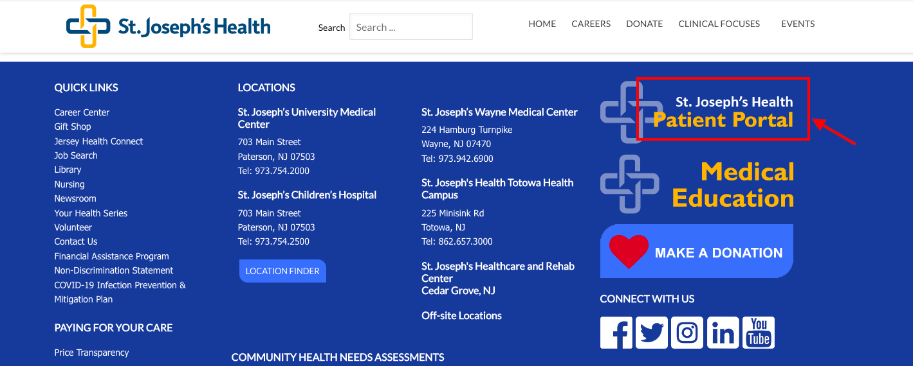Open the Volunteer link
Screen dimensions: 913x366
(x=73, y=227)
